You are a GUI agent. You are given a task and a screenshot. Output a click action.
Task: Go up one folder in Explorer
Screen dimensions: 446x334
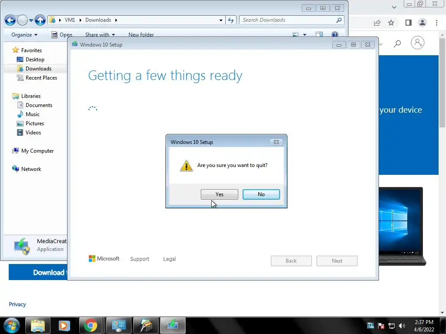[40, 20]
